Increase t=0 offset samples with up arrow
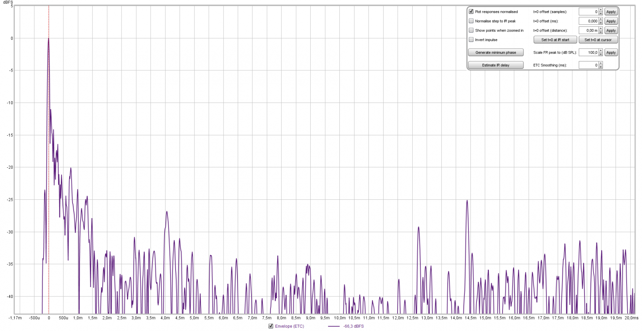The height and width of the screenshot is (331, 642). tap(601, 10)
